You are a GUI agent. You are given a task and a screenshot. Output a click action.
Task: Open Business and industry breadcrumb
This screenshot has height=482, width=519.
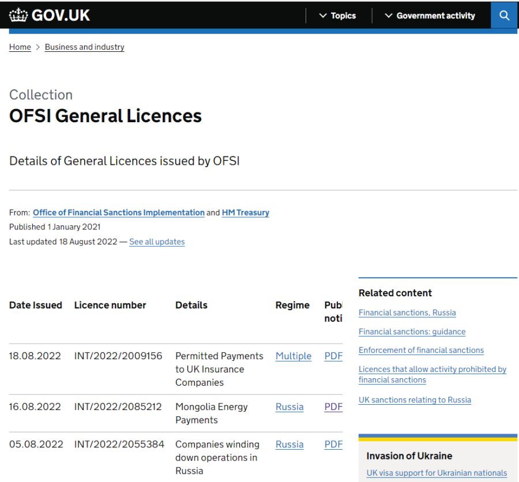84,47
